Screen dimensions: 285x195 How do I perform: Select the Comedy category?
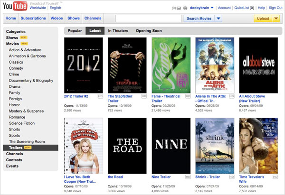coord(16,68)
